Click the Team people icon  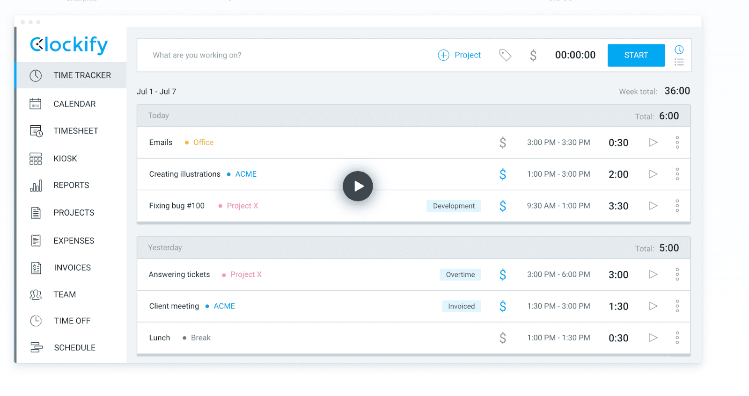(36, 295)
